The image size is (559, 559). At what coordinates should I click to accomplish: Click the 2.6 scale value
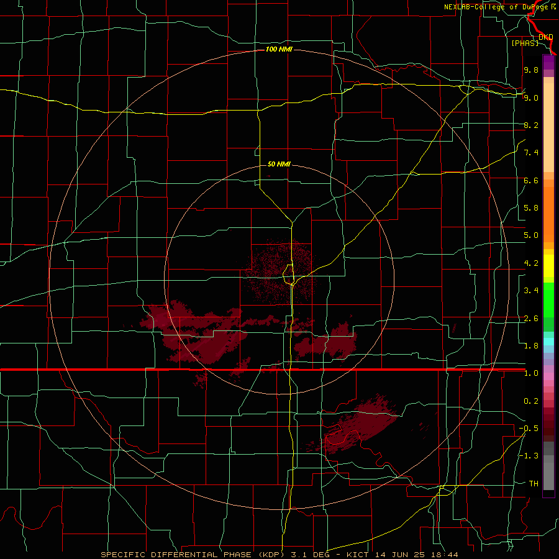[x=531, y=319]
